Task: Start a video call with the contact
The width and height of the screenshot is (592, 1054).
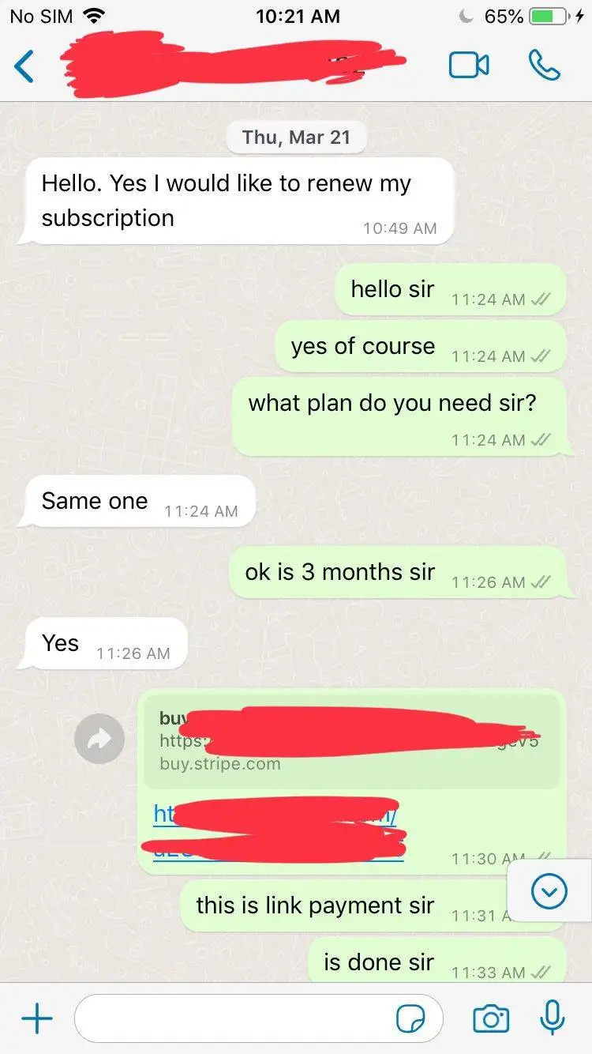Action: 469,66
